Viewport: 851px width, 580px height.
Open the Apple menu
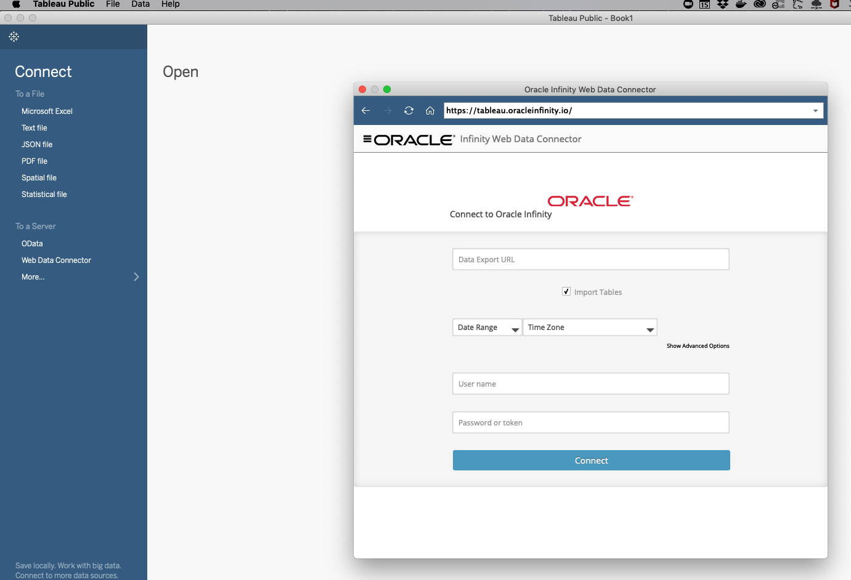coord(16,4)
